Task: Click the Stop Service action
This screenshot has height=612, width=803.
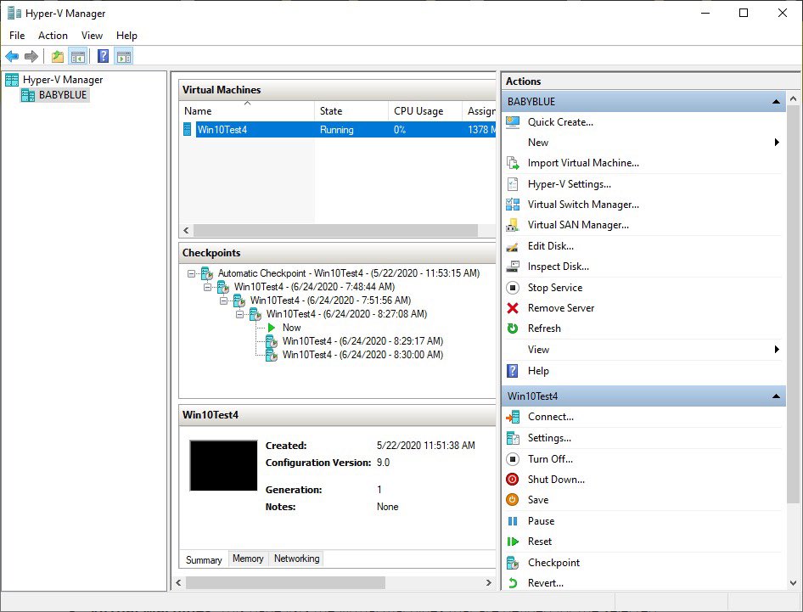Action: pyautogui.click(x=555, y=287)
